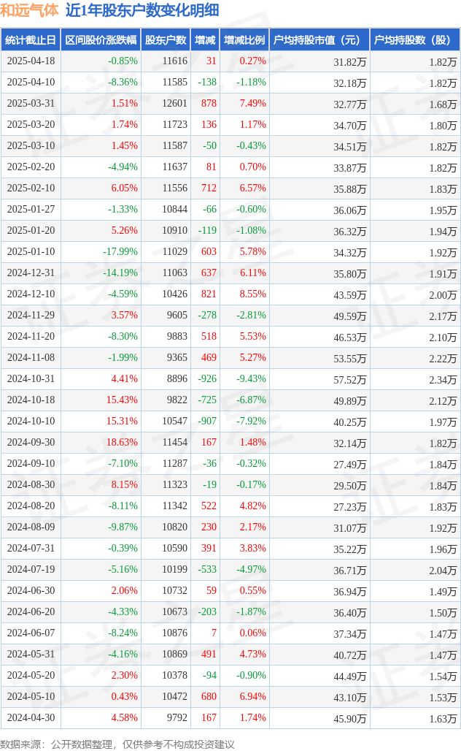The image size is (461, 751).
Task: Select the 2.34万 average shares cell
Action: tap(443, 379)
